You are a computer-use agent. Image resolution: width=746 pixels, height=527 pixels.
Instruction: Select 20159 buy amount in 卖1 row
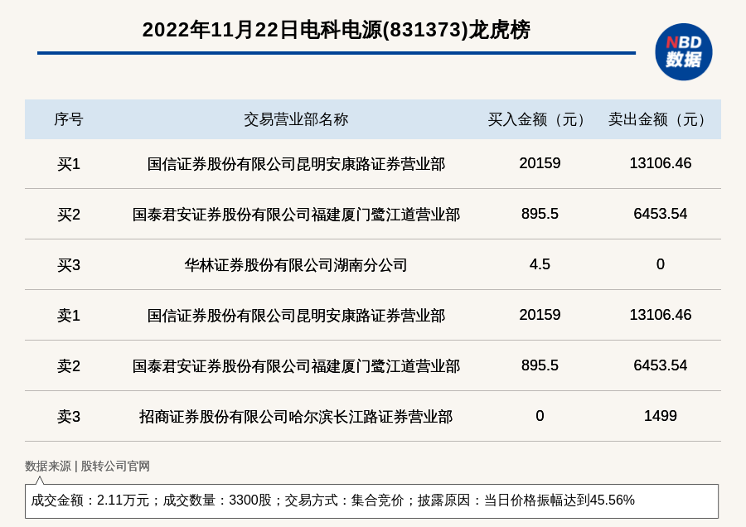(x=540, y=314)
